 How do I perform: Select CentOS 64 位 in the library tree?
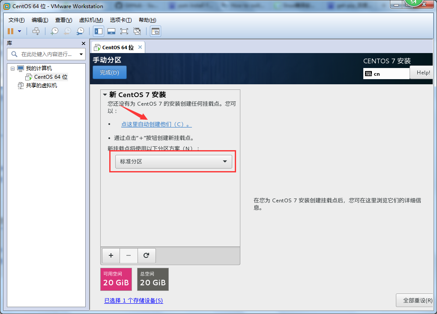pyautogui.click(x=51, y=77)
